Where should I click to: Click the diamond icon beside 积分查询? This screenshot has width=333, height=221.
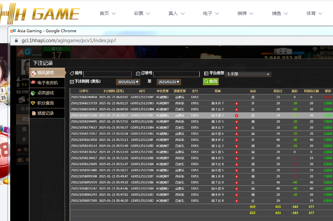[33, 103]
